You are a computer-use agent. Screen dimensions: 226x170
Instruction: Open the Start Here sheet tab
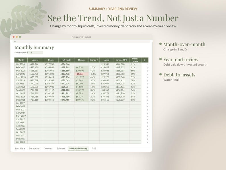[x=20, y=149]
